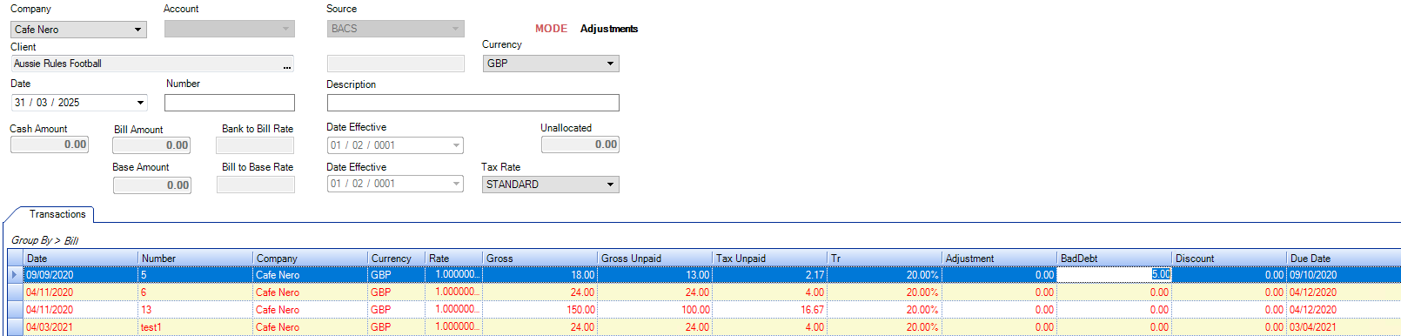Select the row with bill number 13
Screen dimensions: 1401x336
coord(704,310)
